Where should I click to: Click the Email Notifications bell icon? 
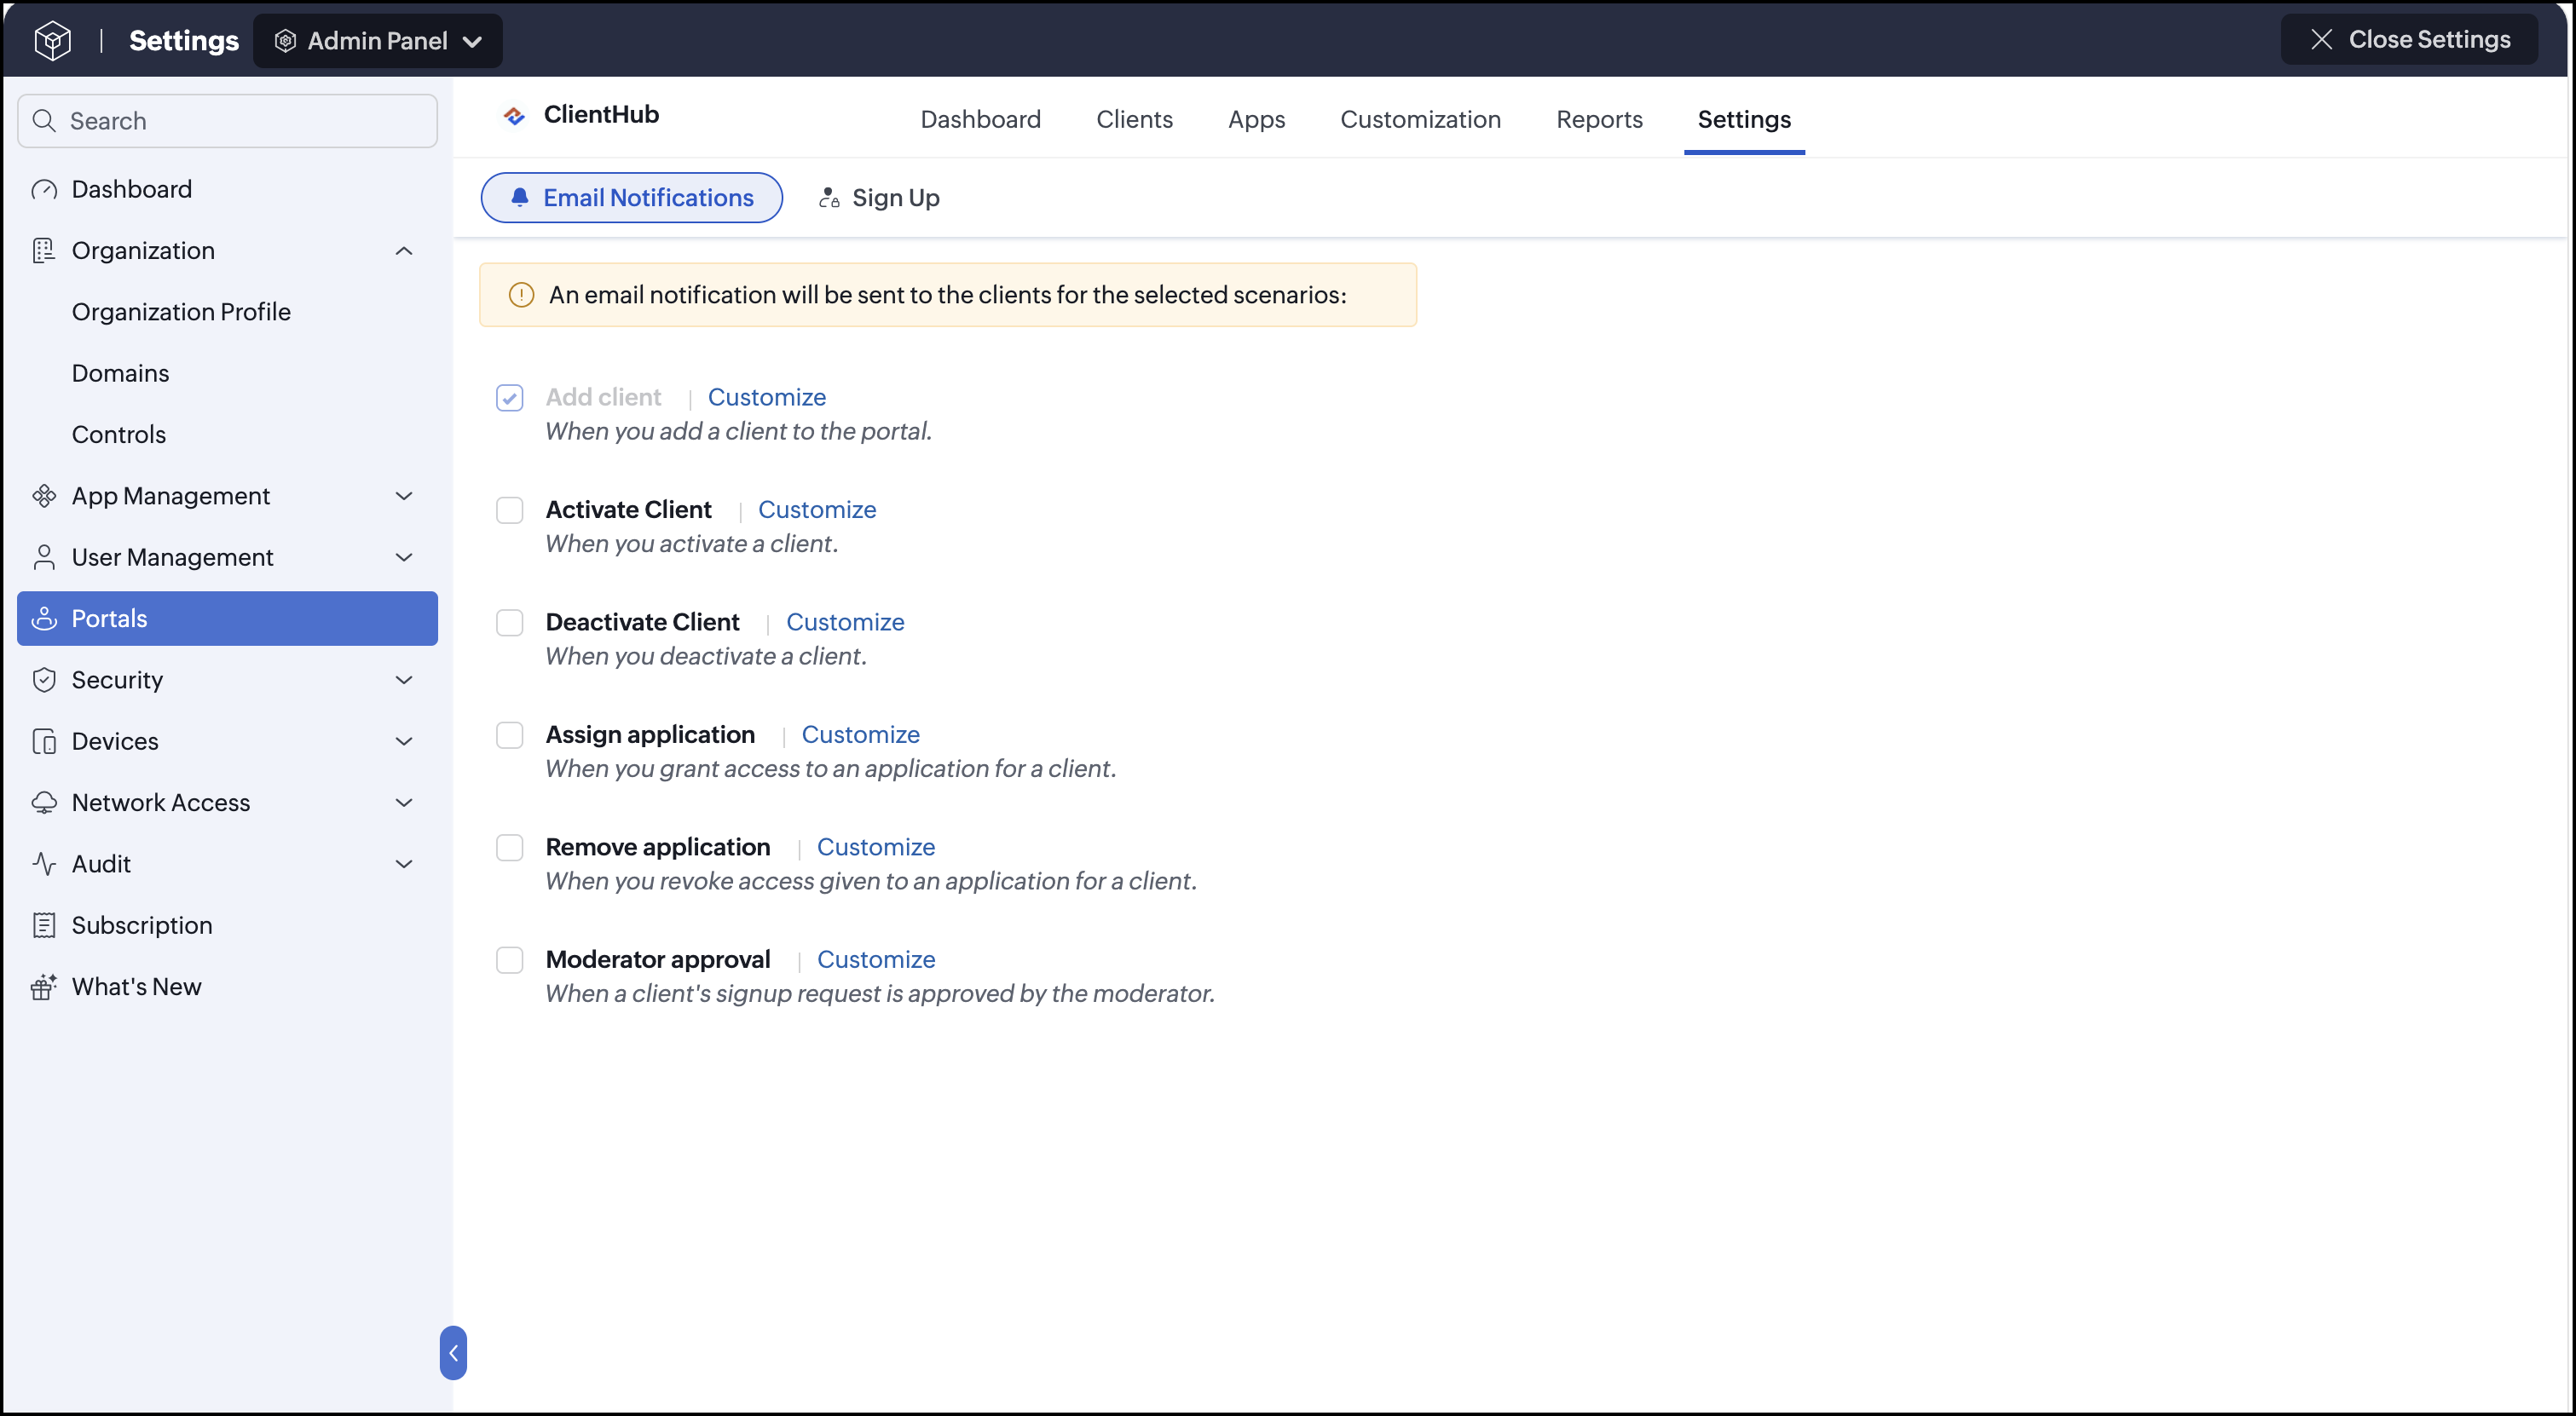520,198
